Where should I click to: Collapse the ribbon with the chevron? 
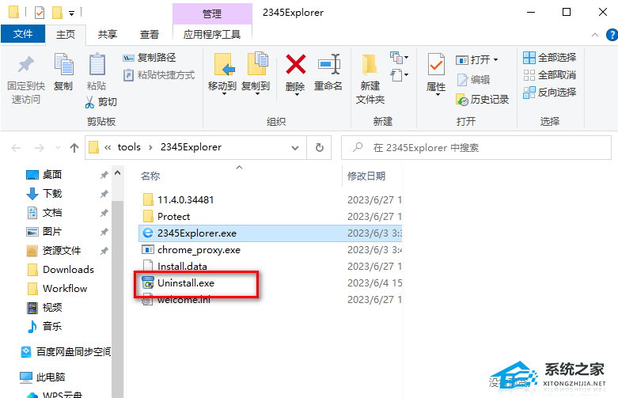(595, 35)
